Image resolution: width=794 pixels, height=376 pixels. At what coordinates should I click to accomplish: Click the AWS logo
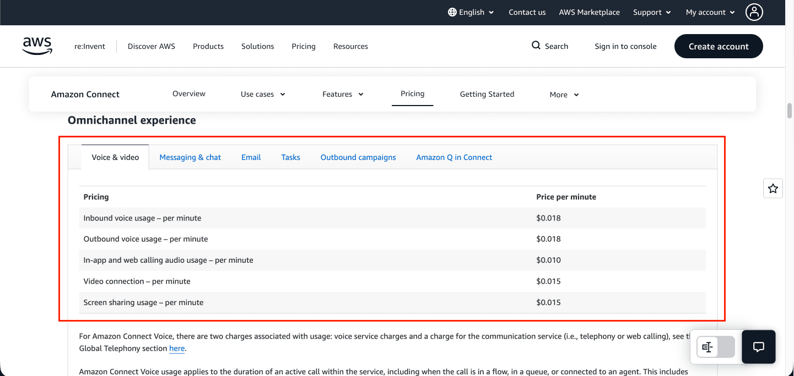click(37, 46)
